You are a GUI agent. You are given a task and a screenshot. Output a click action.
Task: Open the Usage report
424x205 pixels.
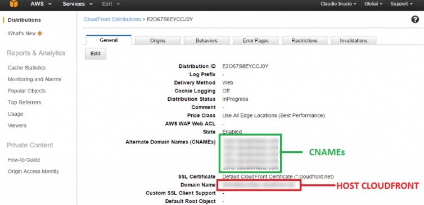(15, 114)
